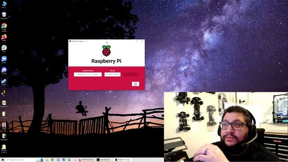Open the Discord desktop shortcut
This screenshot has width=288, height=162.
[4, 71]
